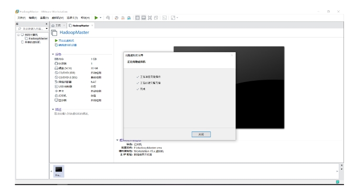The height and width of the screenshot is (188, 354).
Task: Click the green power-on play icon in toolbar
Action: coord(96,18)
